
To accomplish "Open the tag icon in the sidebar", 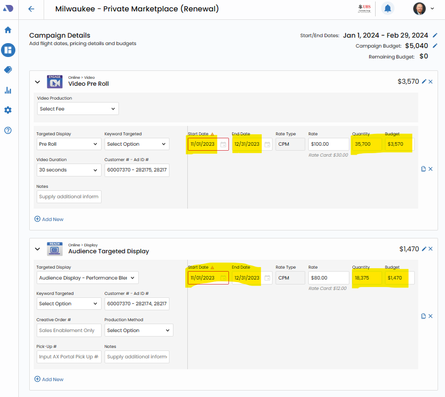I will [8, 70].
